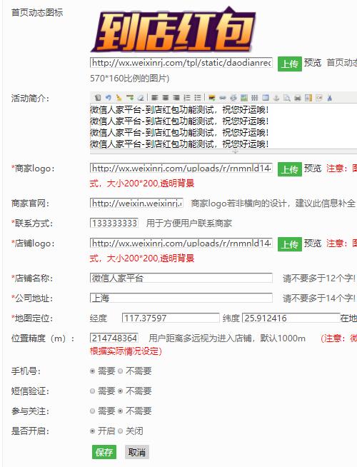Viewport: 357px width, 467px height.
Task: Click the 店铺名称 input field
Action: 181,278
